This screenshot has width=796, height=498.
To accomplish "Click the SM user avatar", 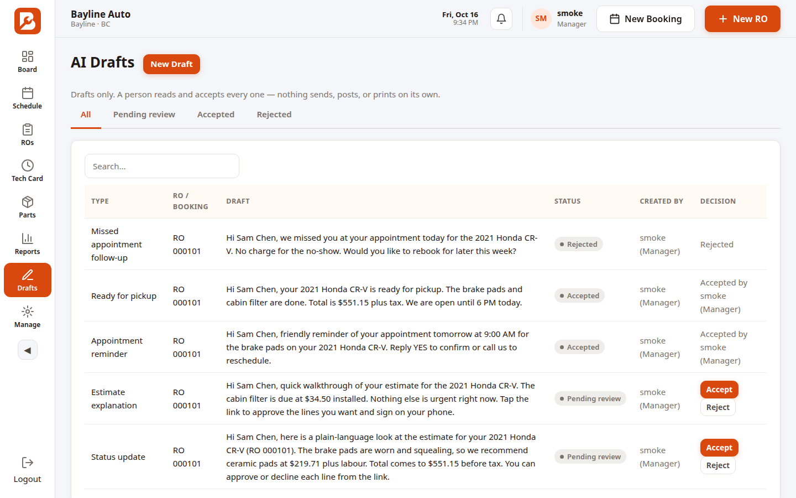I will tap(541, 19).
